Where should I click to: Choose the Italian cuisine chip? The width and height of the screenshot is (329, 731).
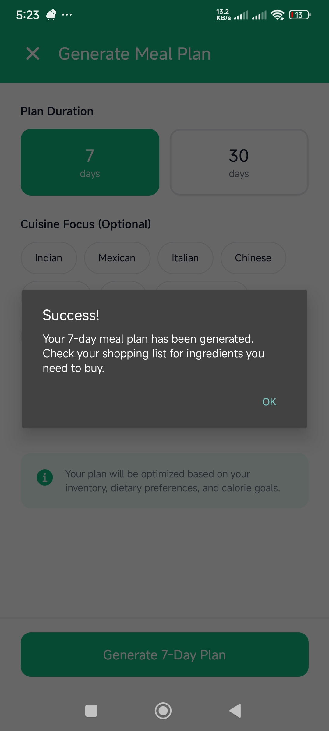tap(185, 258)
